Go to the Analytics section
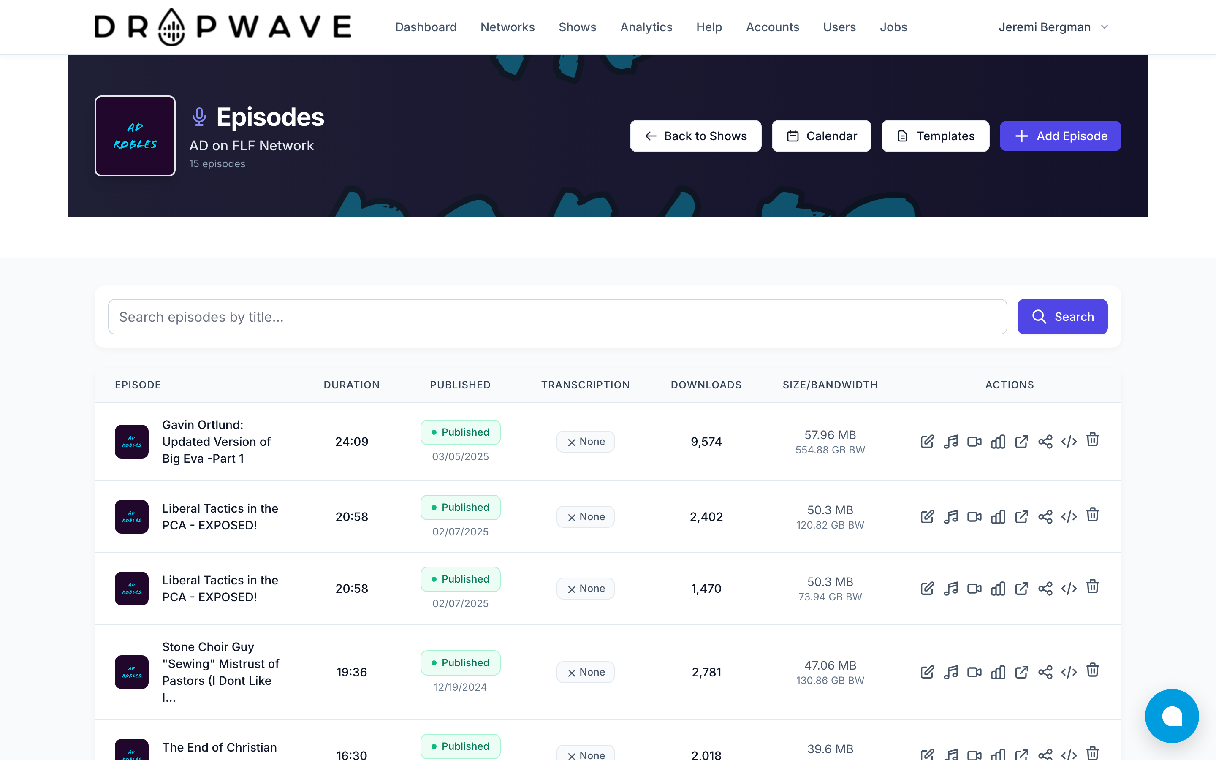The width and height of the screenshot is (1216, 760). (646, 27)
